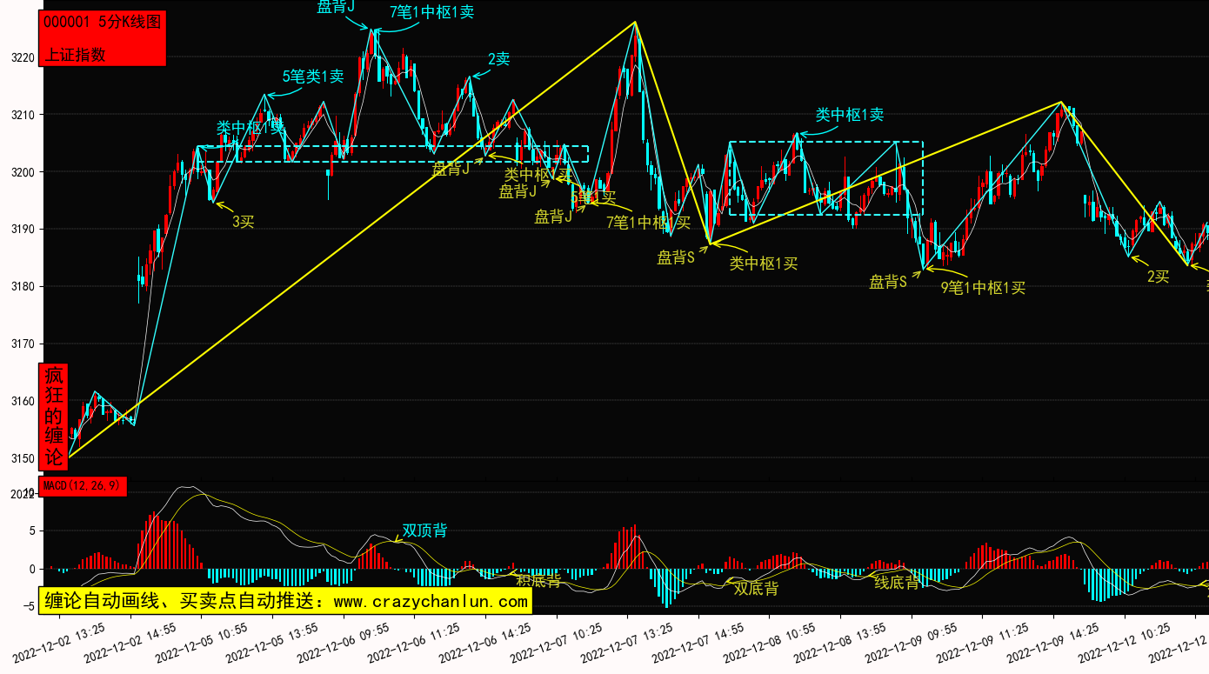Image resolution: width=1209 pixels, height=674 pixels.
Task: Open the www.crazychanlun.com yellow banner
Action: tap(285, 601)
